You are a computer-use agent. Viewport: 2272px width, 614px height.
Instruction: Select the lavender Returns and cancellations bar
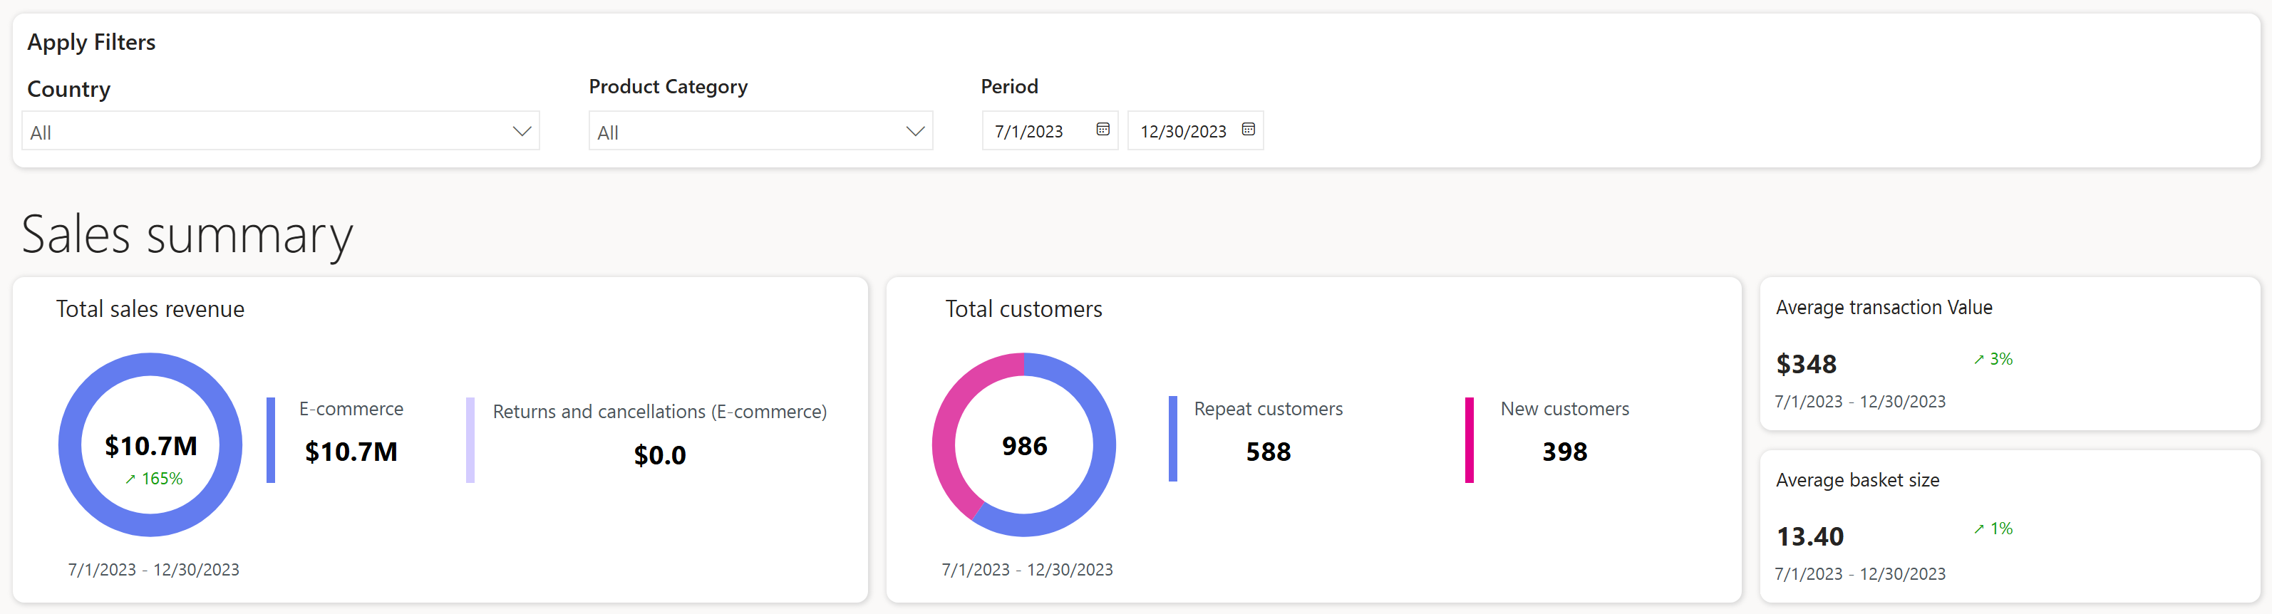(x=470, y=440)
